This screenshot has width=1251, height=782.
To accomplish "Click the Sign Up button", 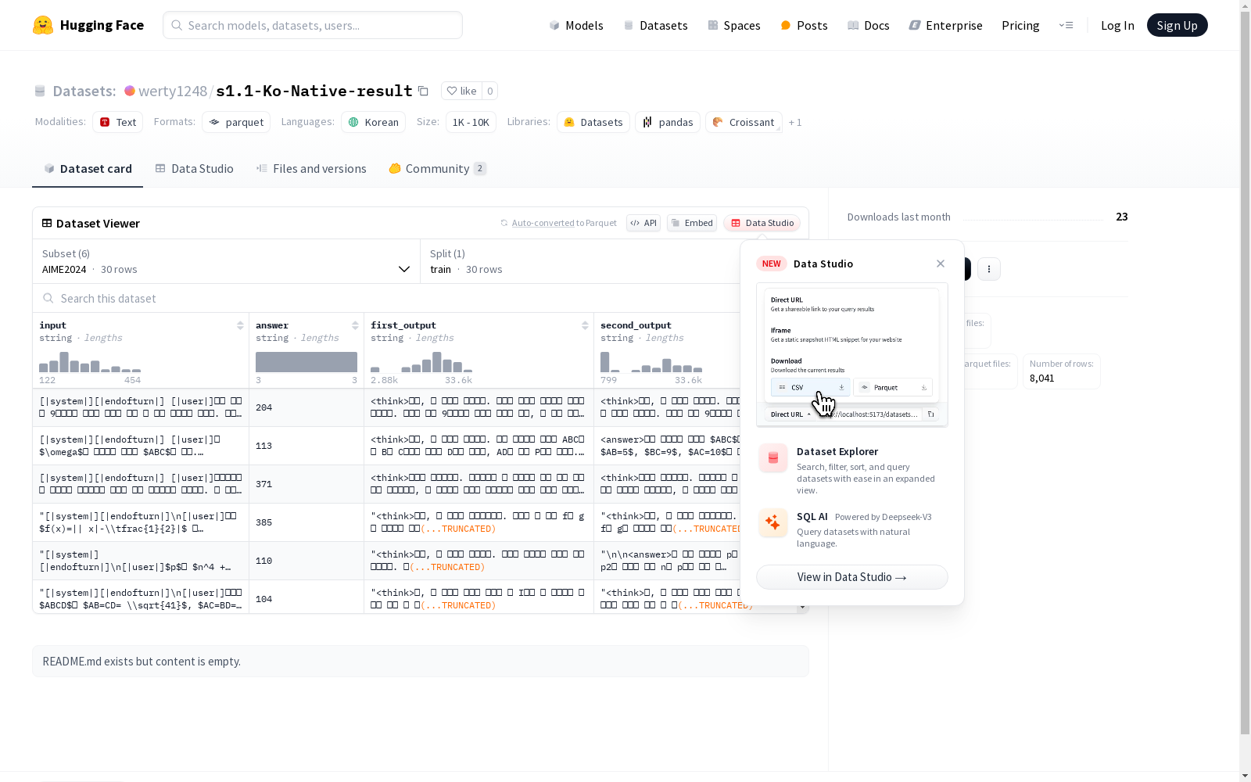I will tap(1177, 25).
